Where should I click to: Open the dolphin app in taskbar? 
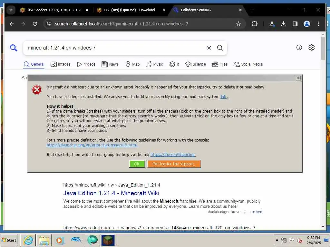click(76, 240)
